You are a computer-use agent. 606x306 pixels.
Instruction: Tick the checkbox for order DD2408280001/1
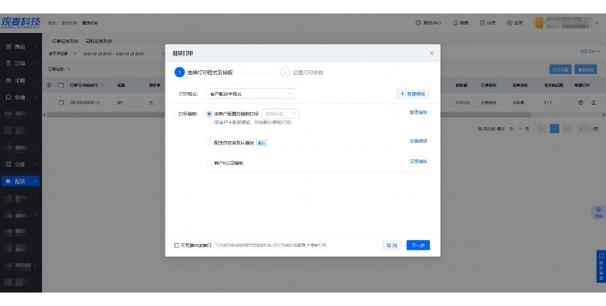[x=61, y=102]
